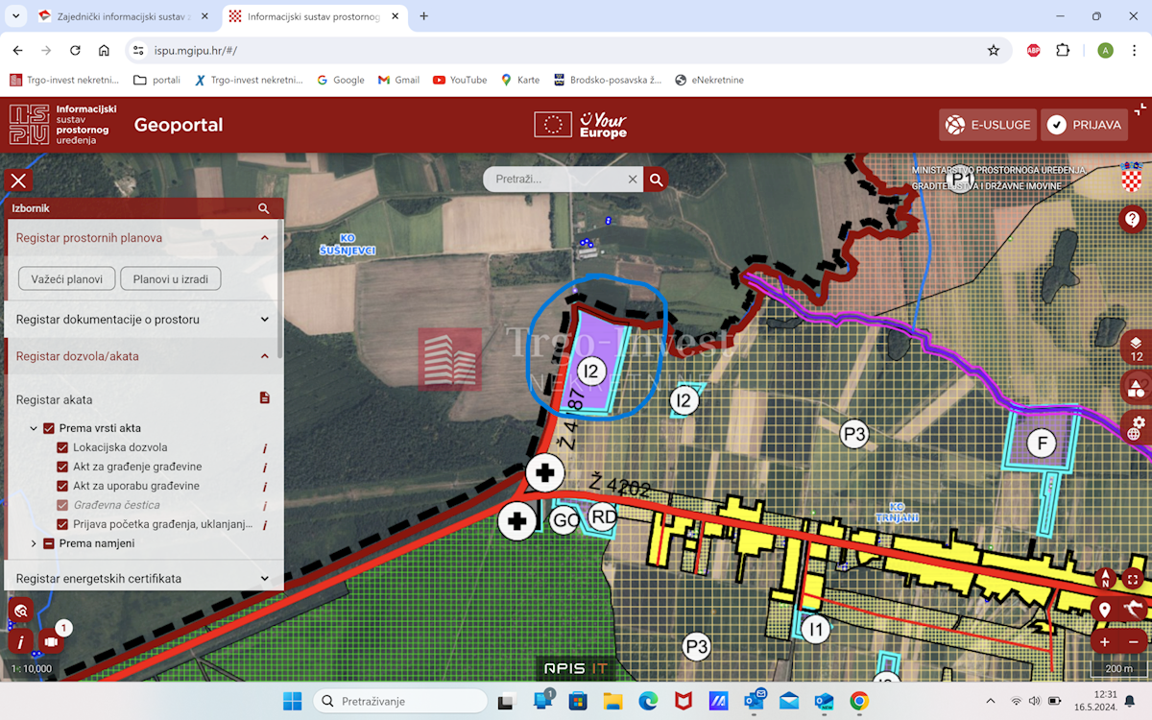The width and height of the screenshot is (1152, 720).
Task: Click the Važeći planovi button
Action: tap(67, 278)
